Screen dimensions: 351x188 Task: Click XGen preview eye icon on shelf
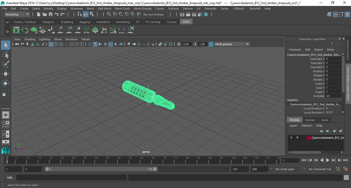(25, 30)
